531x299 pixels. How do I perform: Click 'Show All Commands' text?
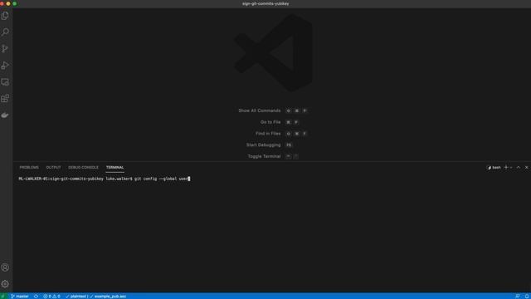tap(260, 110)
